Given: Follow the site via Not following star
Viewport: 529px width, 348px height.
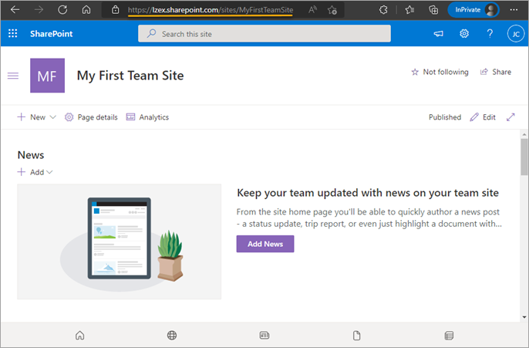Looking at the screenshot, I should click(x=440, y=72).
